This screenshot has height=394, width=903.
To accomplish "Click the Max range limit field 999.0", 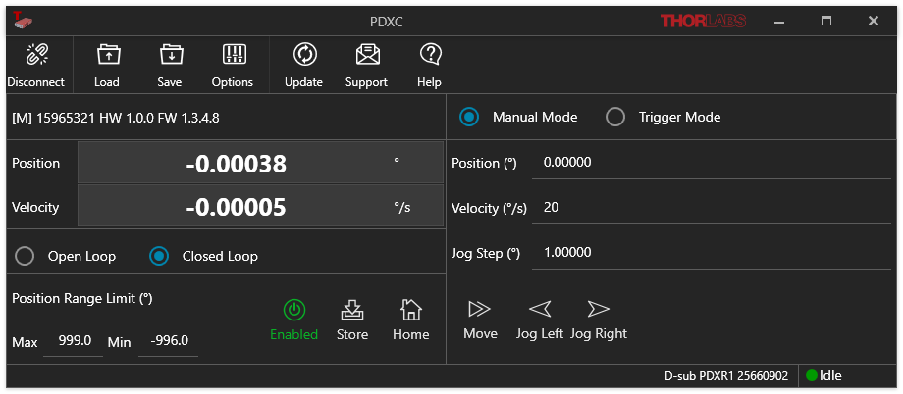I will pyautogui.click(x=74, y=341).
